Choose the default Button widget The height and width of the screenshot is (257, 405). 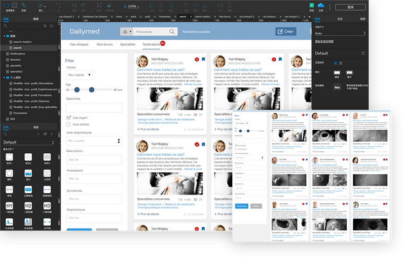pyautogui.click(x=9, y=190)
